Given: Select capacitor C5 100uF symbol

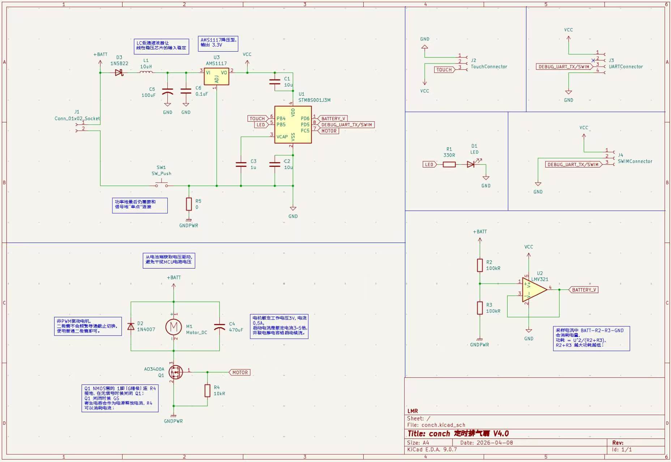Looking at the screenshot, I should (167, 92).
